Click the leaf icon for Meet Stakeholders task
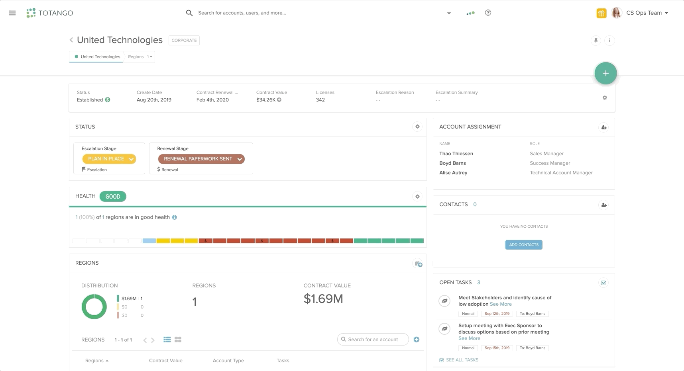Screen dimensions: 684x371 click(x=444, y=301)
